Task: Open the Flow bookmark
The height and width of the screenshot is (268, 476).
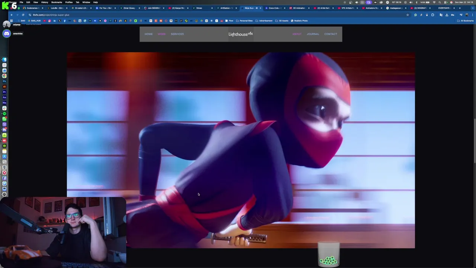Action: [229, 21]
